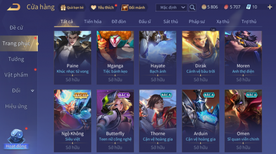This screenshot has width=276, height=154.
Task: Open Tướng in the sidebar
Action: [x=16, y=59]
